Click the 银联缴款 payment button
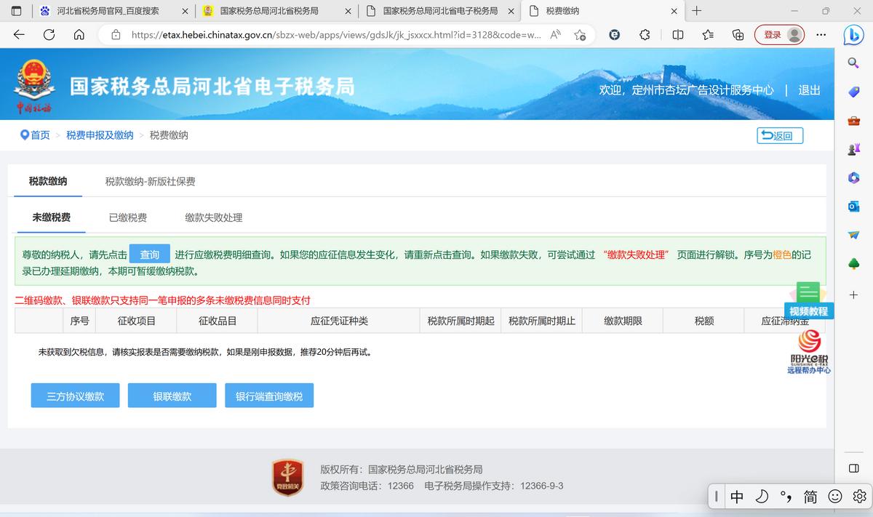 (x=172, y=395)
